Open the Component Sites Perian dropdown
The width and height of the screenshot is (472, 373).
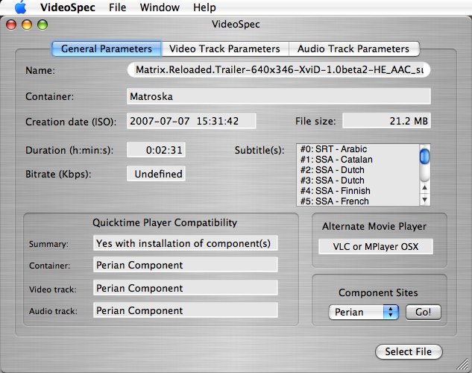364,312
